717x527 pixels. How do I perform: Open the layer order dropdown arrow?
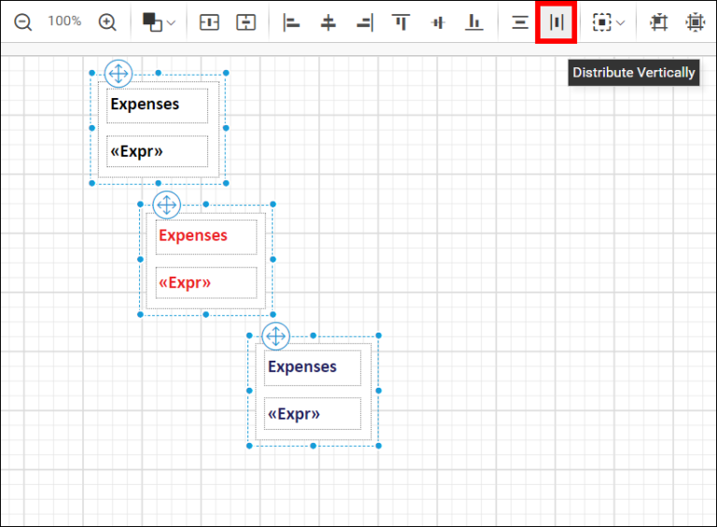point(171,22)
